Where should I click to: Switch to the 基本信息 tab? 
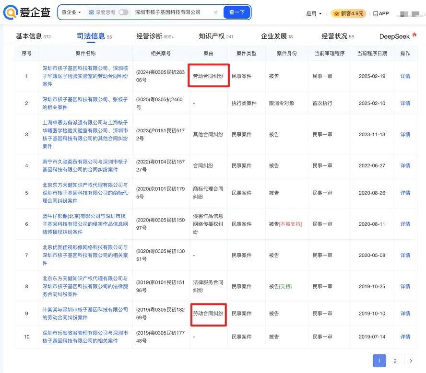pos(29,36)
